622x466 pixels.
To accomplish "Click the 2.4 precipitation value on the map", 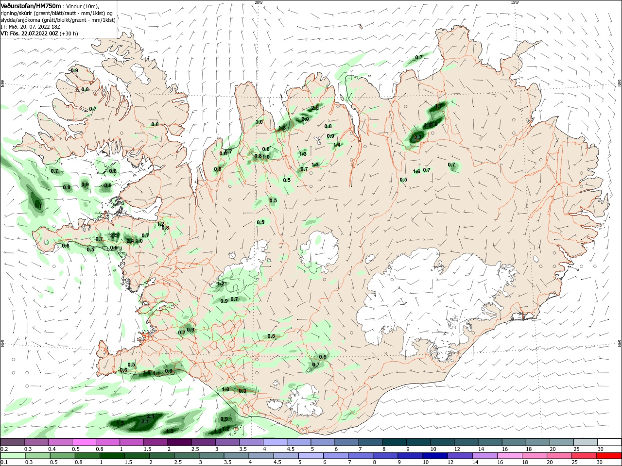I will click(130, 241).
